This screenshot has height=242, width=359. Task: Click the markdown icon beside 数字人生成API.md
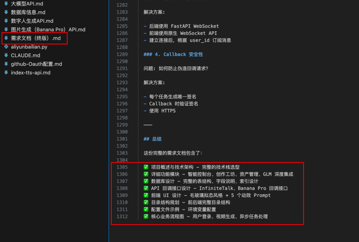tap(6, 21)
